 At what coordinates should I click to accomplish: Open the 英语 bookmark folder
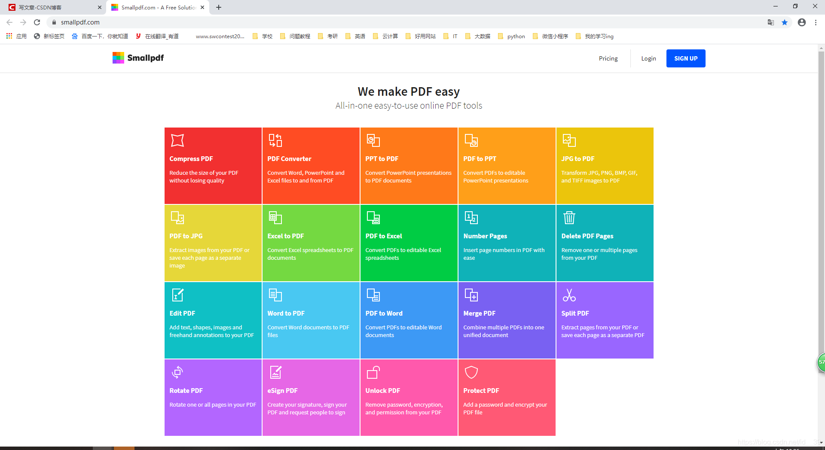coord(355,36)
